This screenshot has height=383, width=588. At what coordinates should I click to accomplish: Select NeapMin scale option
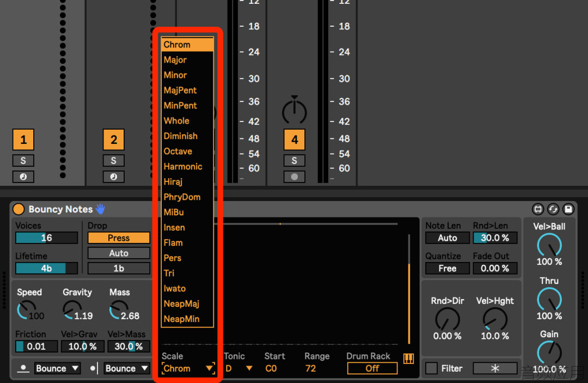187,319
